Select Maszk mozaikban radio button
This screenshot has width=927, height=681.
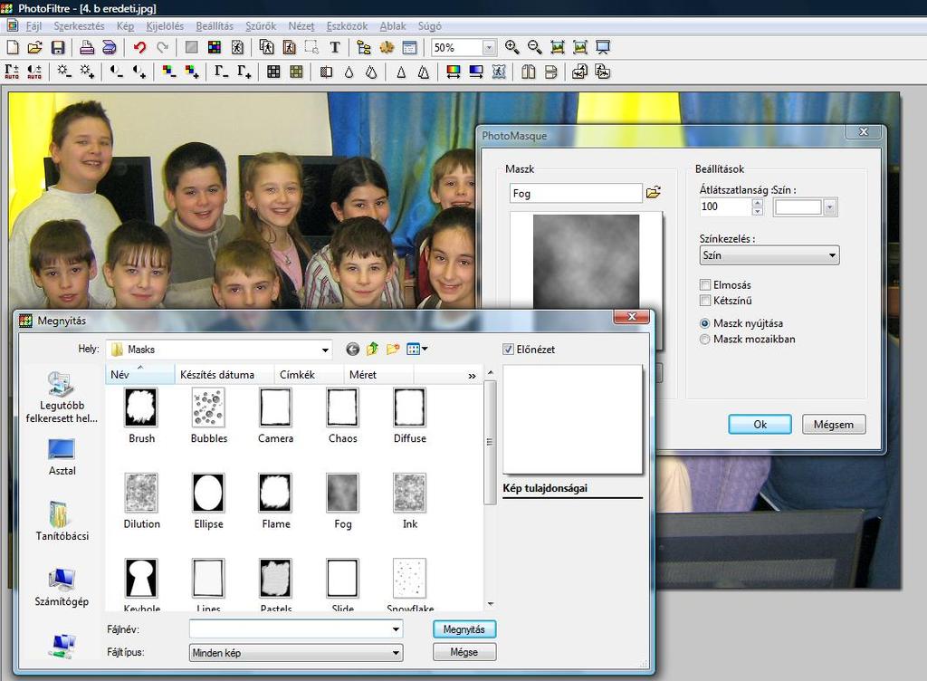pyautogui.click(x=704, y=340)
